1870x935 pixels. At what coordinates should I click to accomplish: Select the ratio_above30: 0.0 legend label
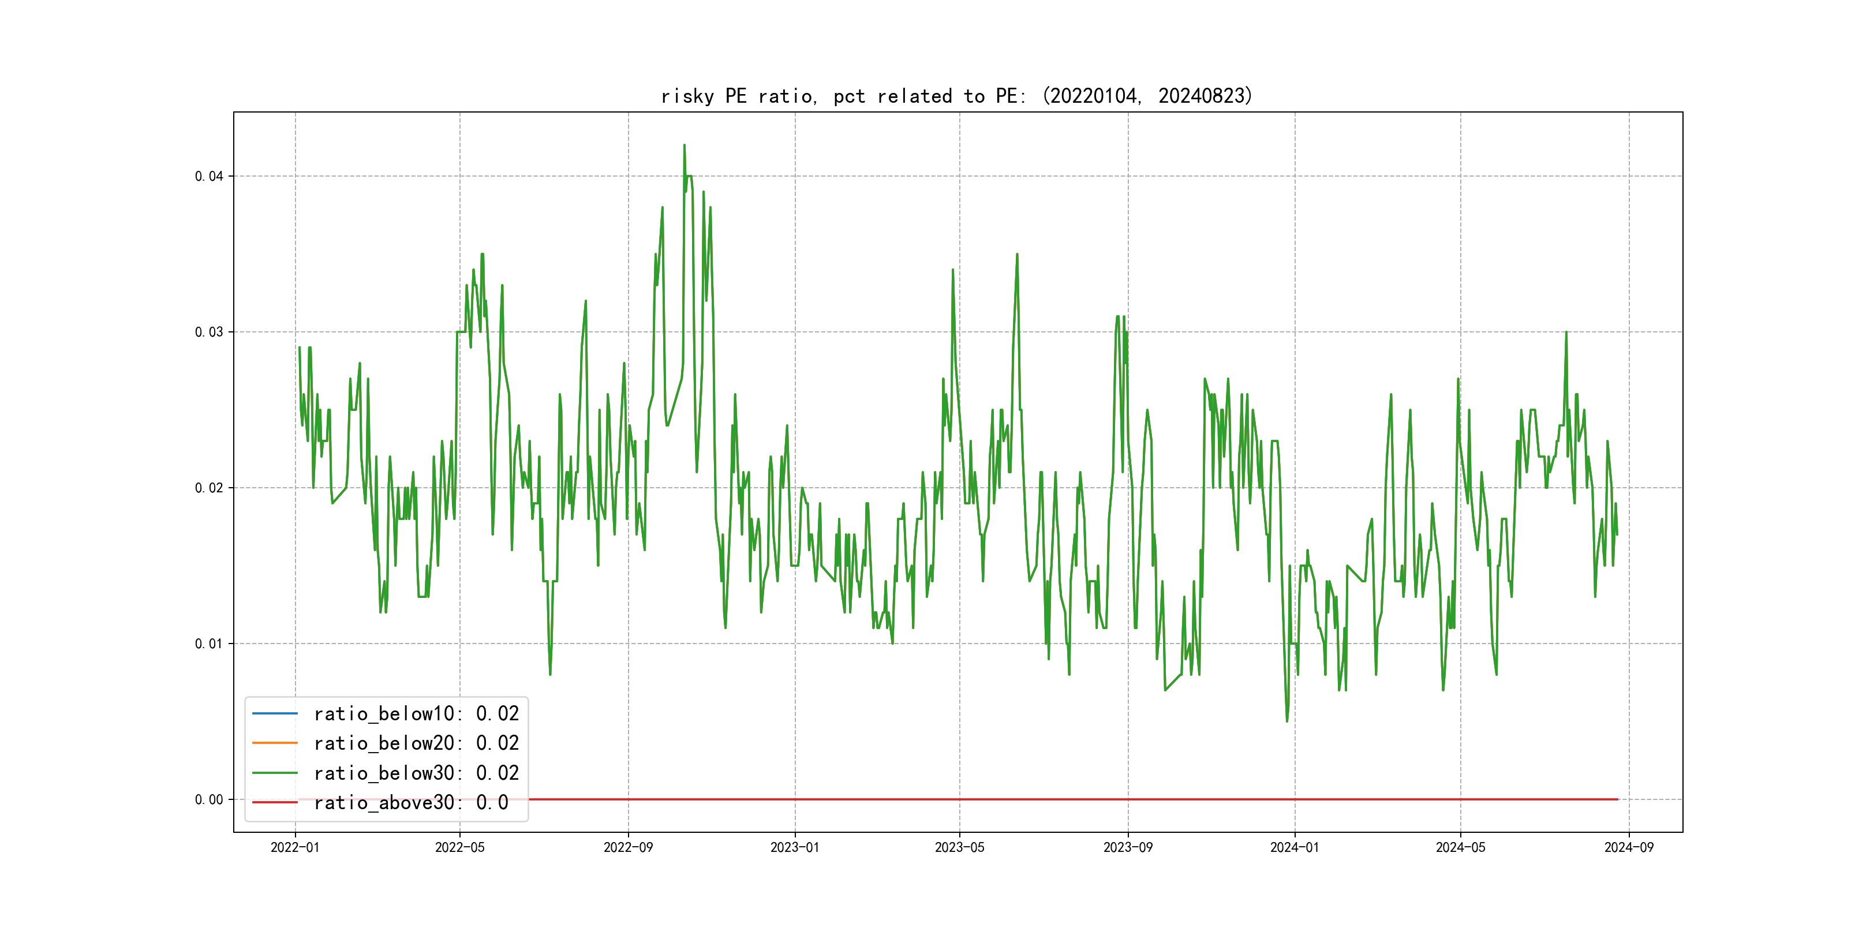tap(410, 803)
